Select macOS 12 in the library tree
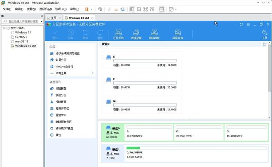272x167 pixels. (x=22, y=41)
